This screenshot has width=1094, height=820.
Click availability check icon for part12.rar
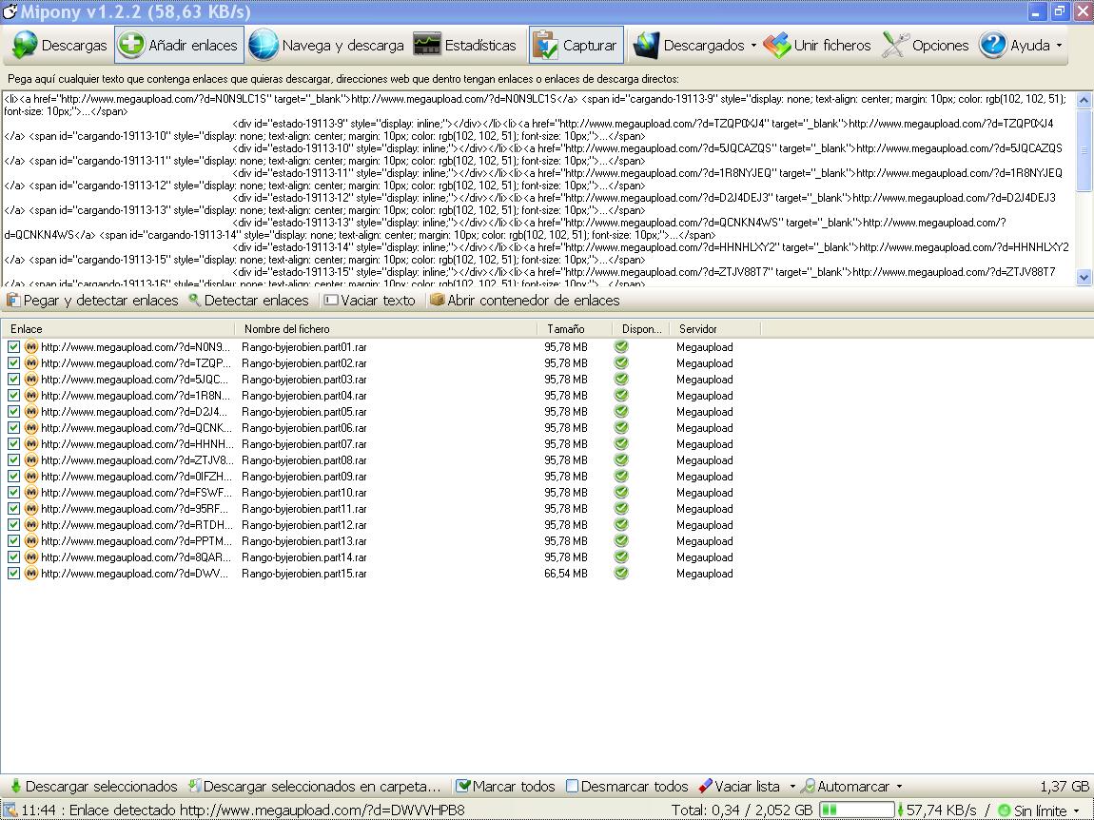tap(621, 525)
